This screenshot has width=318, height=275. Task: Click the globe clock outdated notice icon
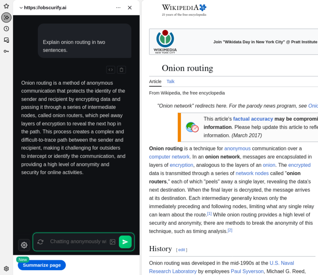click(192, 127)
